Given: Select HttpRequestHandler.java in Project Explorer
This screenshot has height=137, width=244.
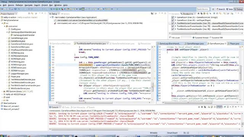Looking at the screenshot, I should 21,50.
